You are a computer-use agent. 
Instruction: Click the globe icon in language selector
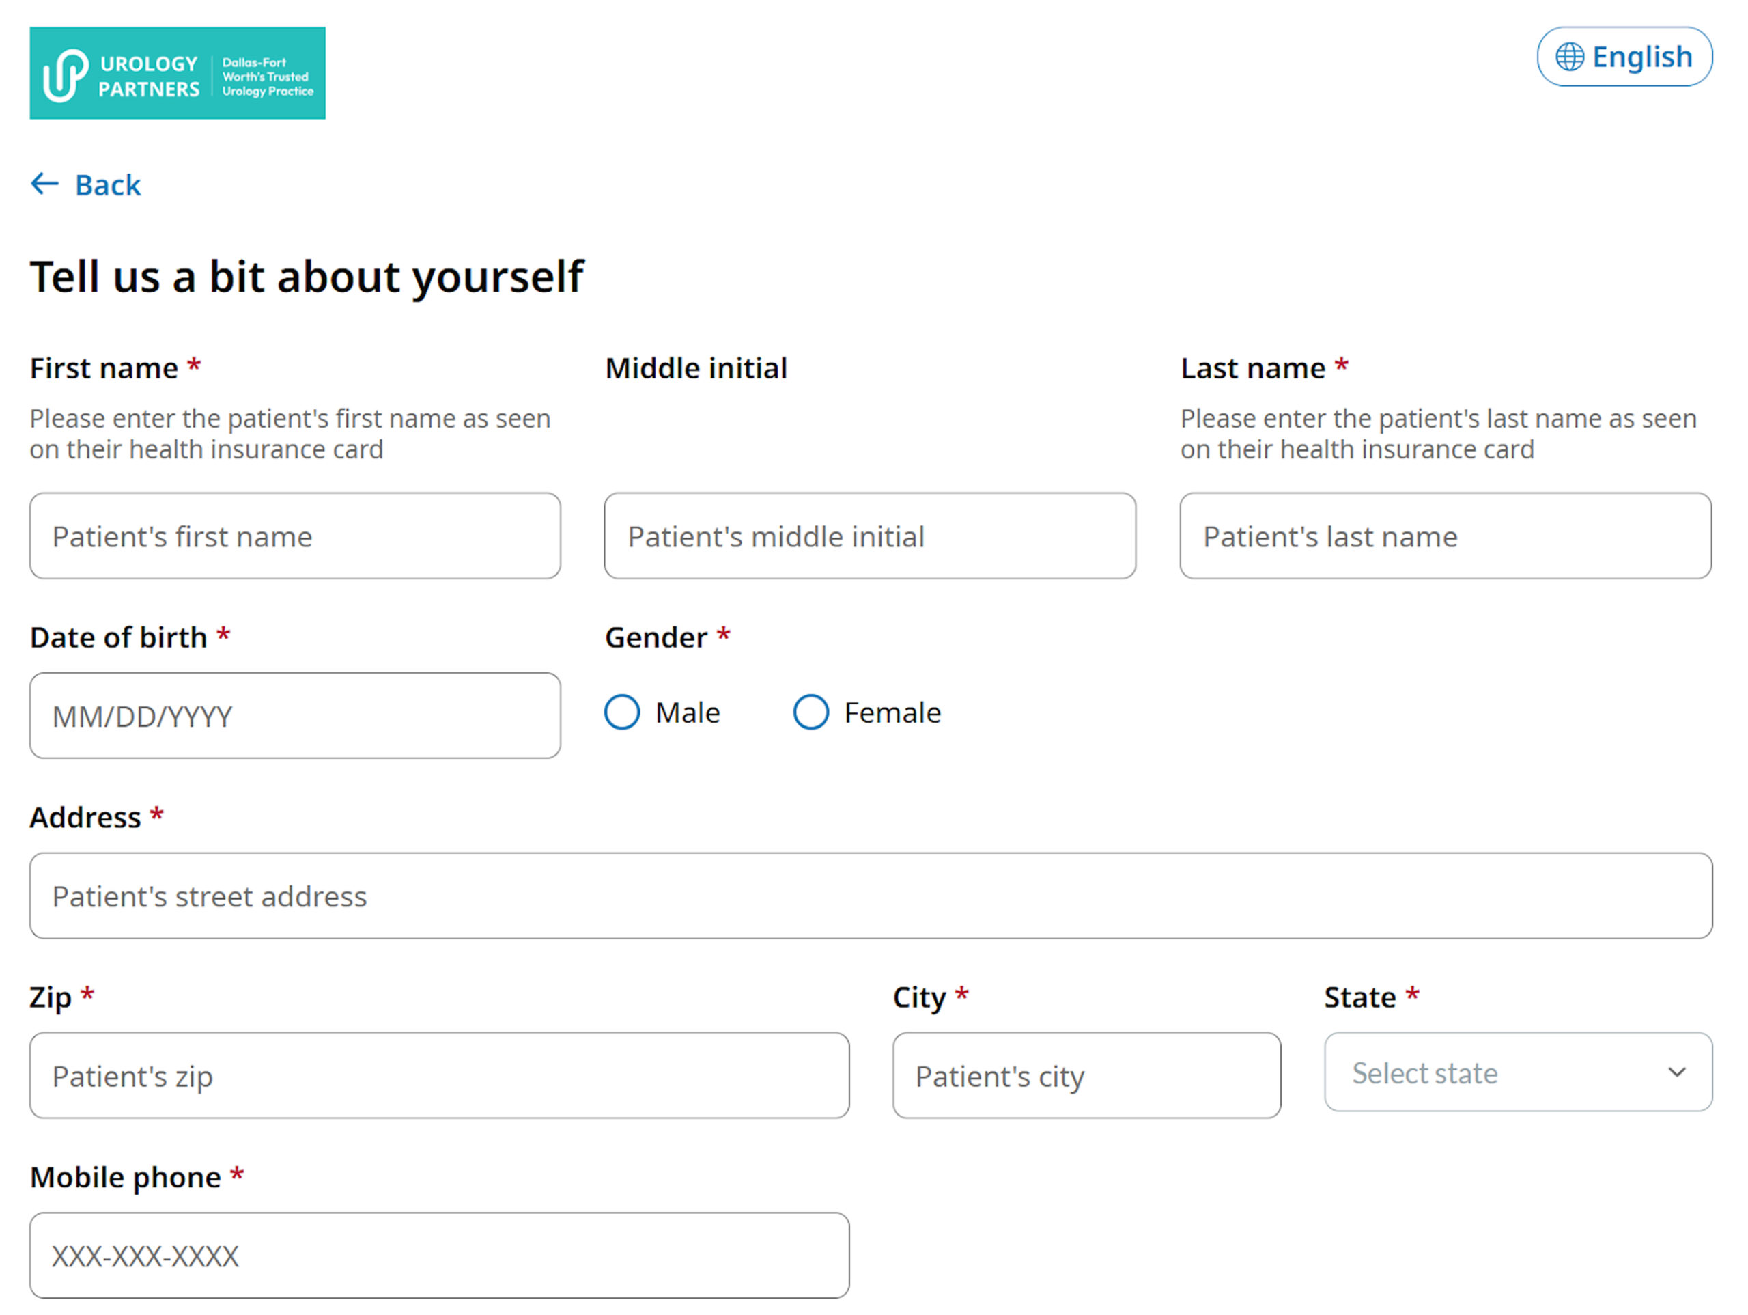[x=1569, y=57]
